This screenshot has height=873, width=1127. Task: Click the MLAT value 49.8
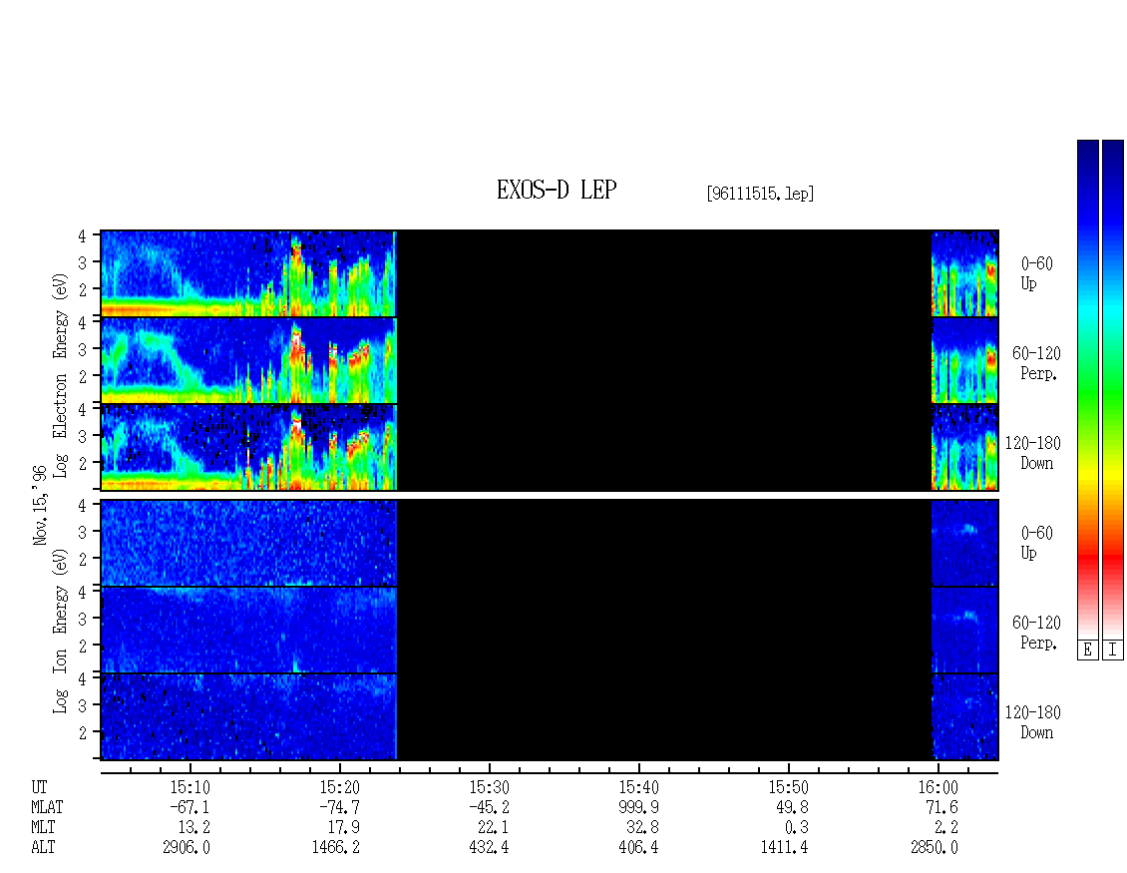[792, 807]
